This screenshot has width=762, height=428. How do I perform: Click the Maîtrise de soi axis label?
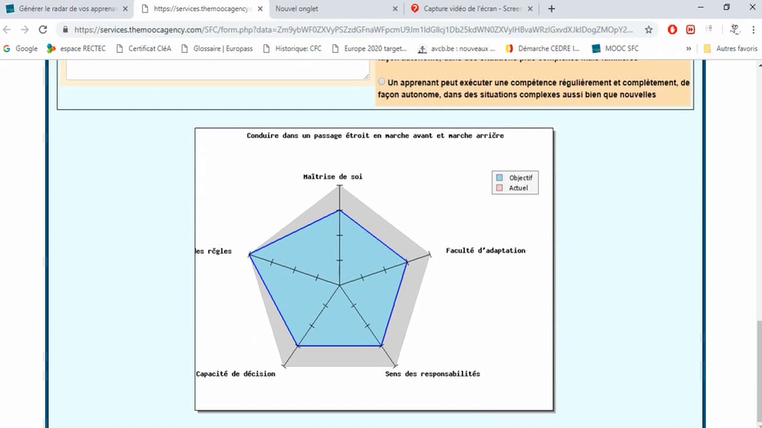pos(333,177)
